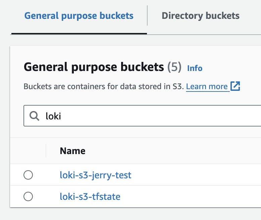Viewport: 261px width, 220px height.
Task: Focus the bucket search field containing loki
Action: click(151, 116)
